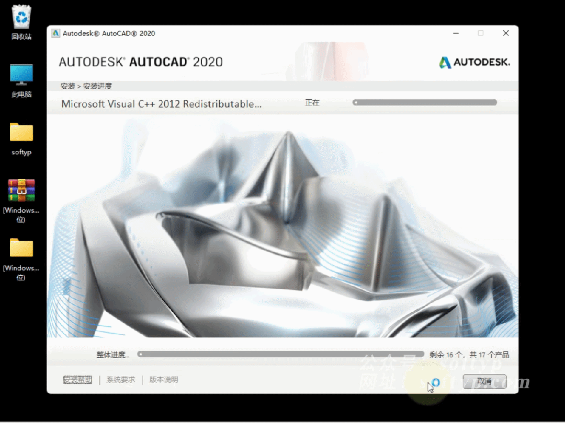Click the Autodesk AutoCAD 2020 title bar text
Image resolution: width=565 pixels, height=423 pixels.
(x=109, y=33)
